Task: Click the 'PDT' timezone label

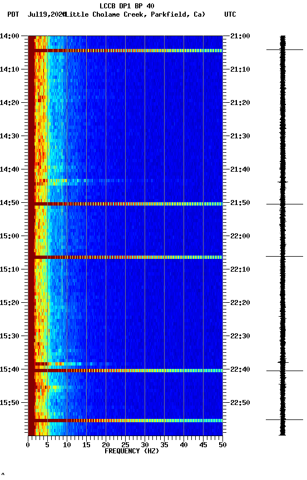Action: pyautogui.click(x=13, y=14)
